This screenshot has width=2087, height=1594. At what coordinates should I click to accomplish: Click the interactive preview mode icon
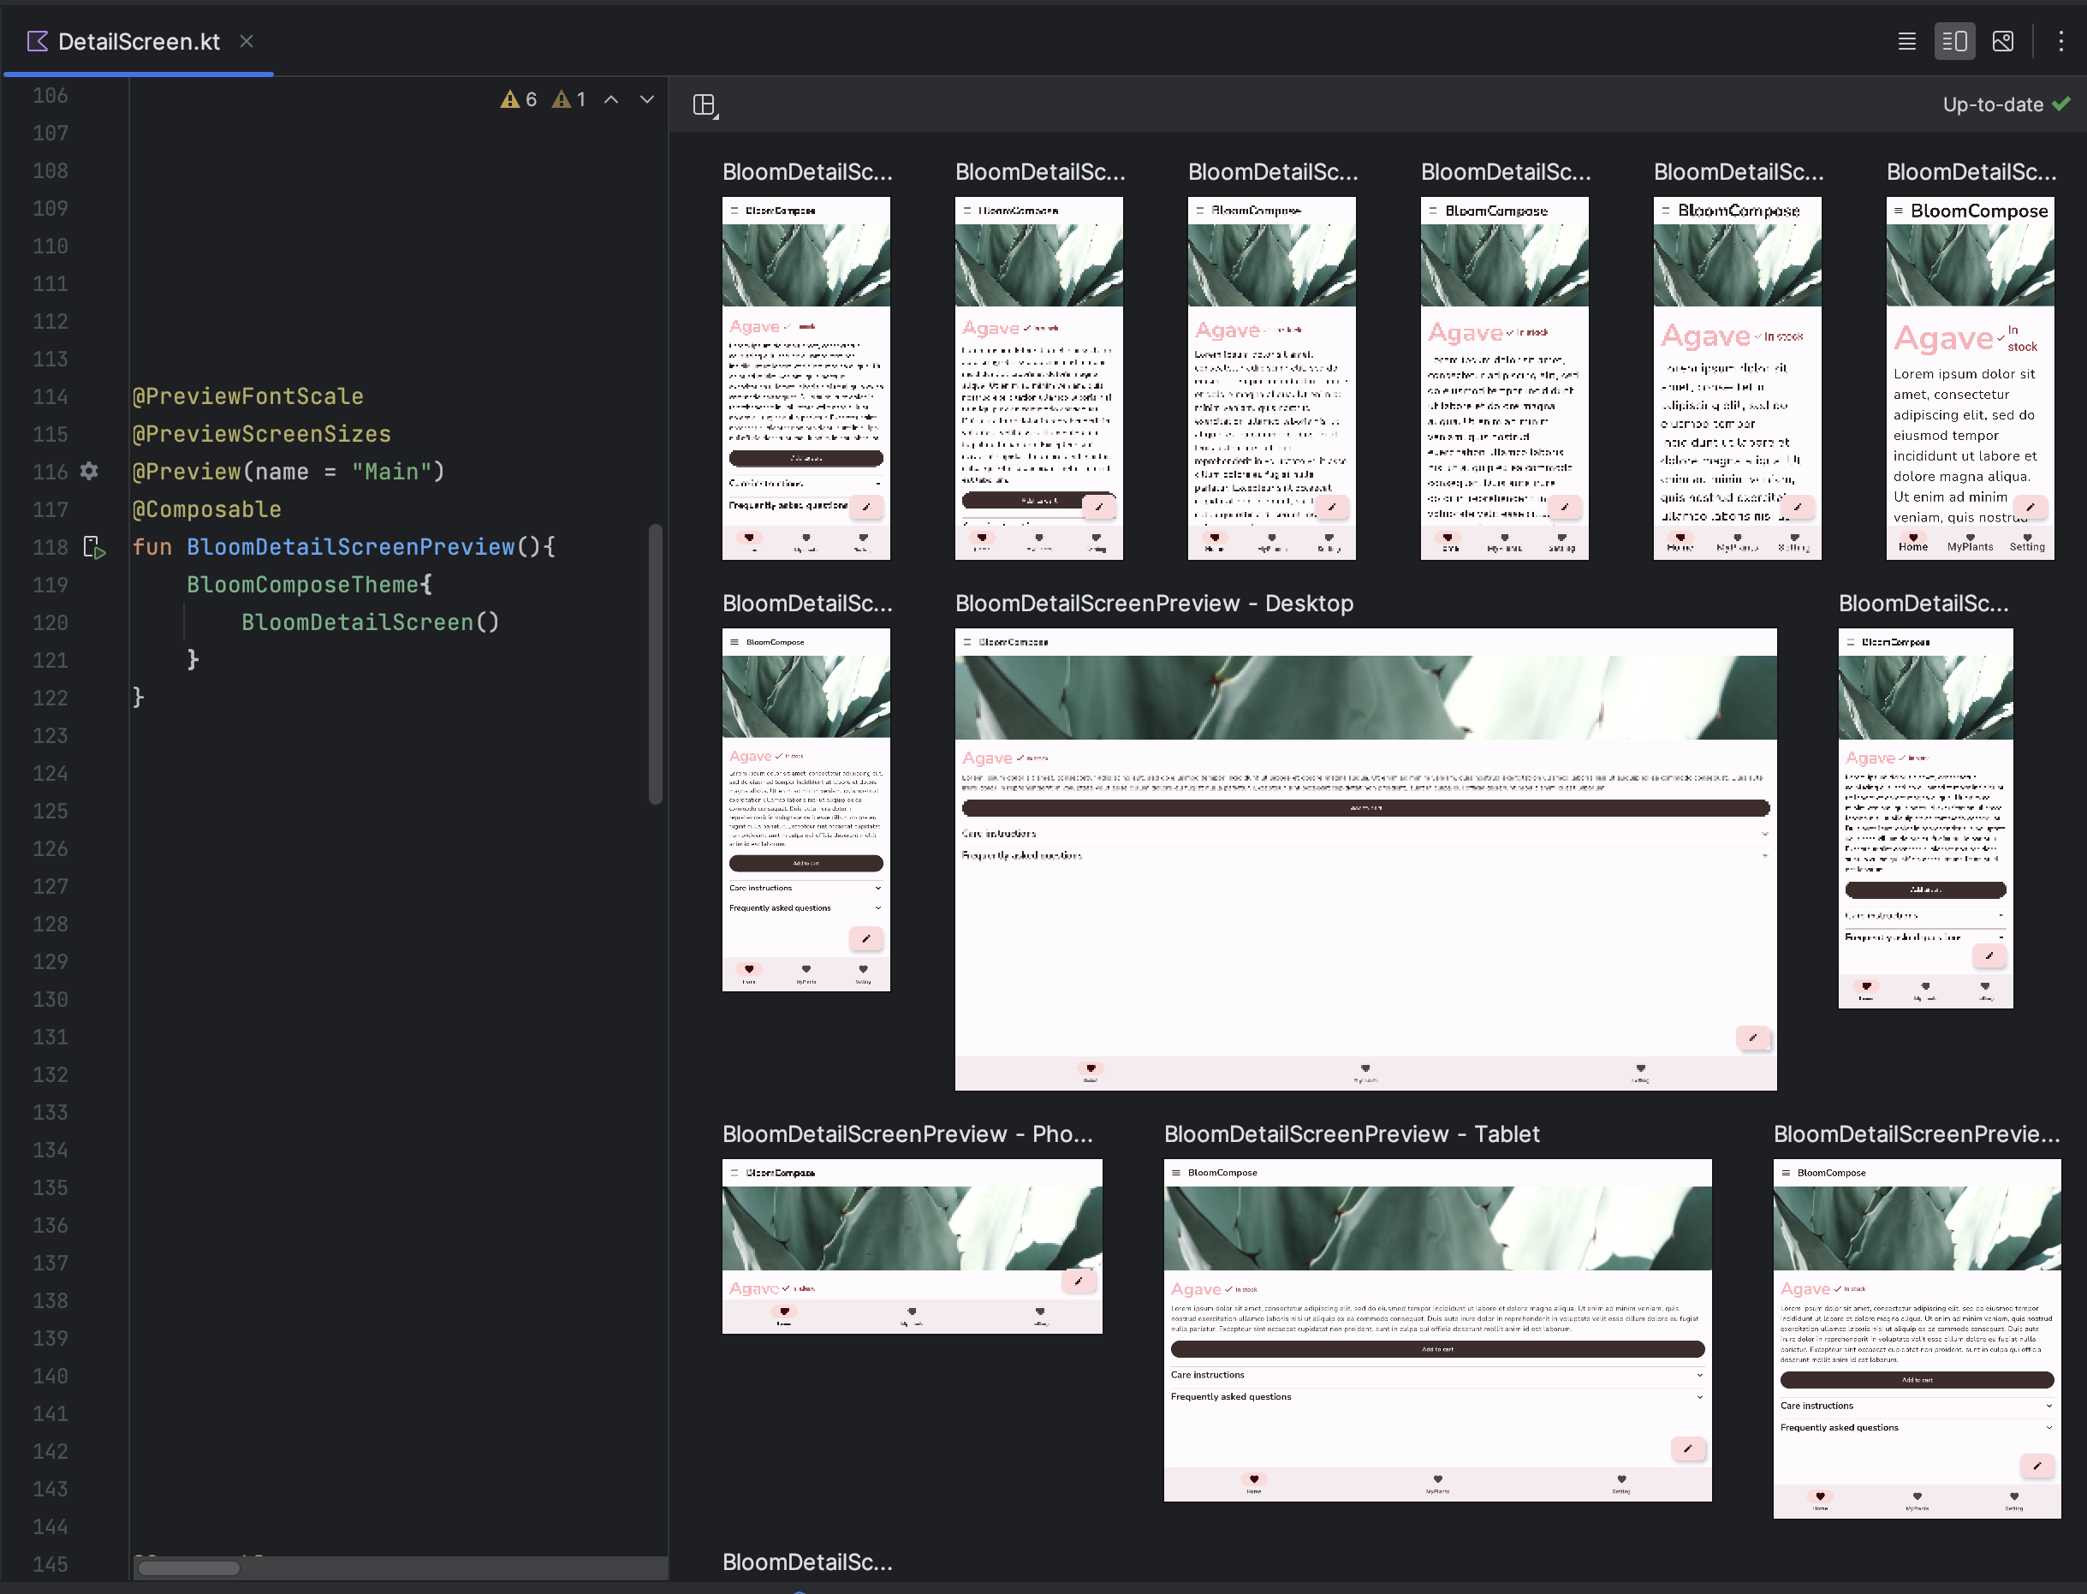(x=2007, y=42)
